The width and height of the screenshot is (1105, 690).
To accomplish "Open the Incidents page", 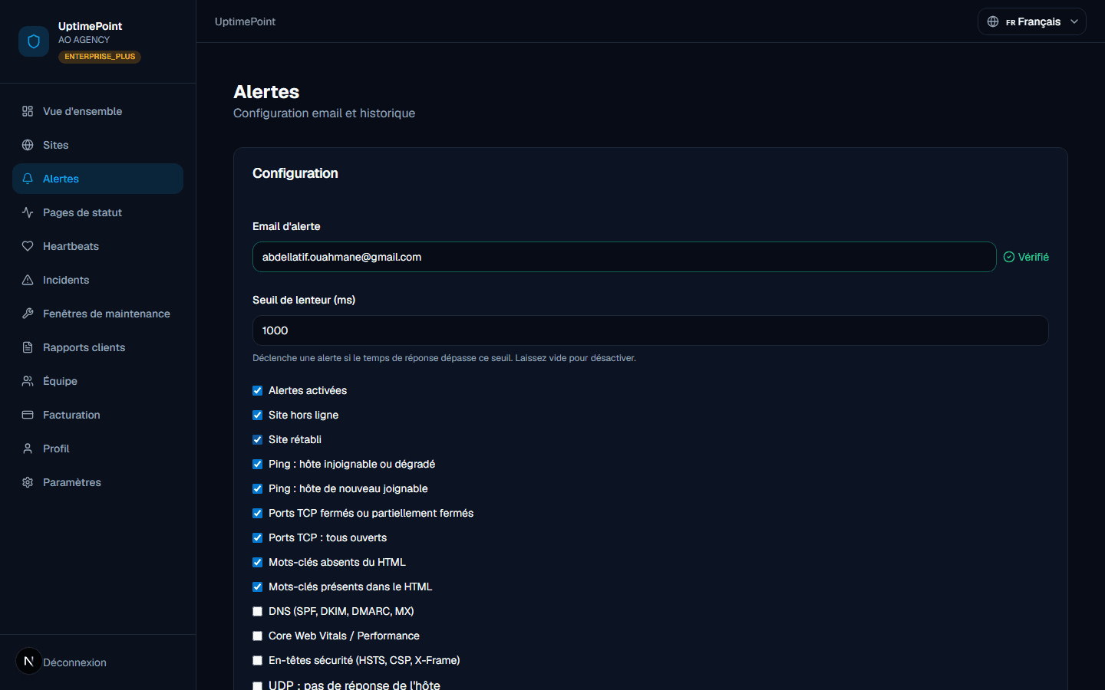I will coord(97,280).
